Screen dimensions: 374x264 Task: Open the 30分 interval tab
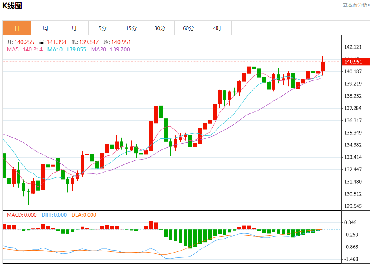point(160,28)
